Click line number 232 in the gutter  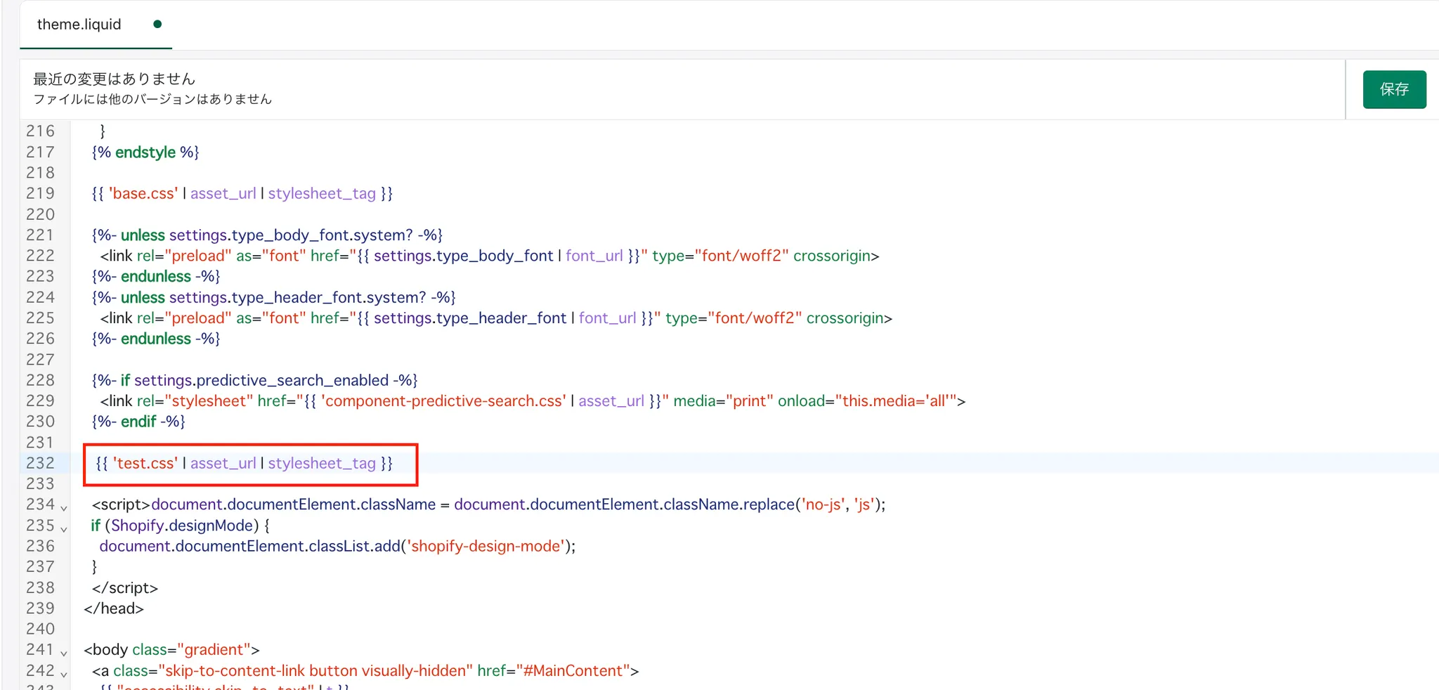click(40, 463)
